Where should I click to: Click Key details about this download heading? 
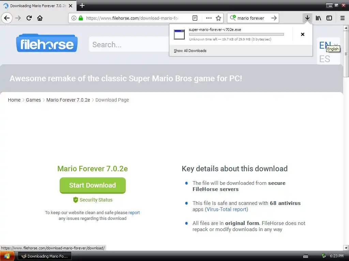234,169
